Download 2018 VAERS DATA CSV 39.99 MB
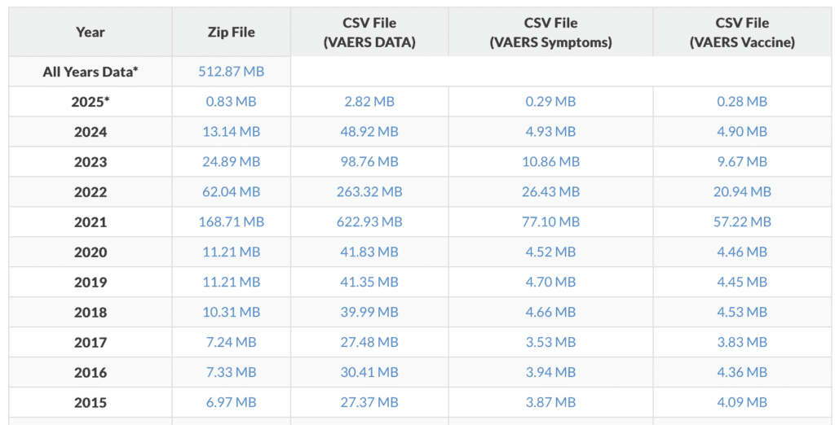Screen dimensions: 835x425 [x=369, y=312]
